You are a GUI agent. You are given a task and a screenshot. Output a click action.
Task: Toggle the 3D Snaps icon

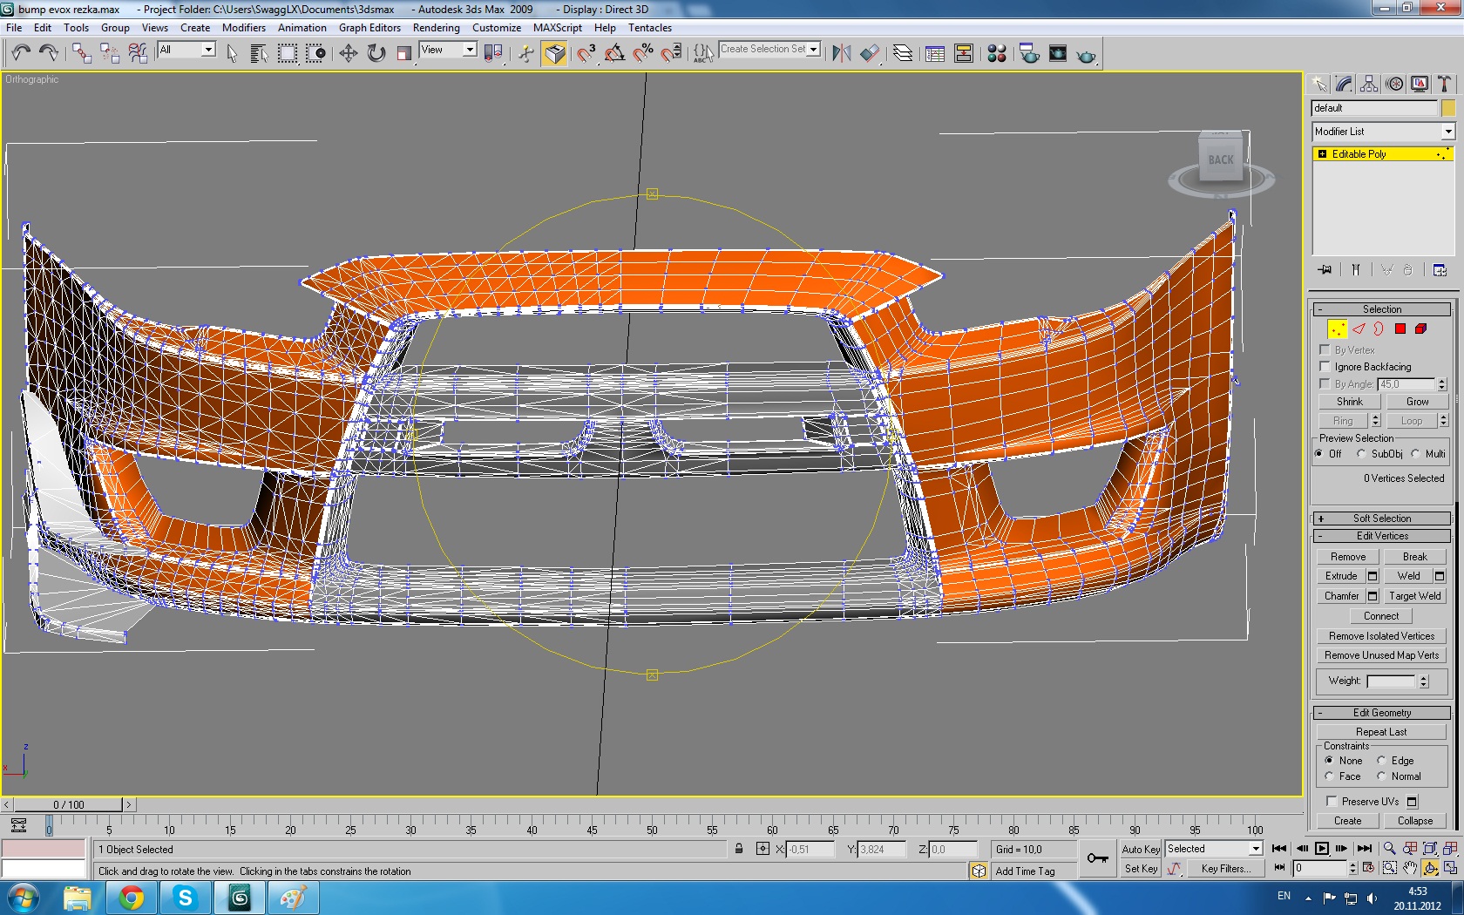coord(586,54)
